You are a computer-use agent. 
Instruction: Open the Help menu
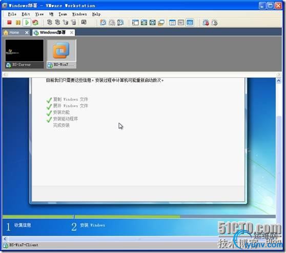tap(96, 14)
